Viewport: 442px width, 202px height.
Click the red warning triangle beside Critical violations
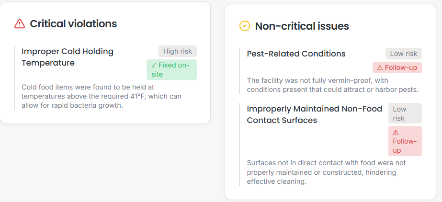point(20,24)
